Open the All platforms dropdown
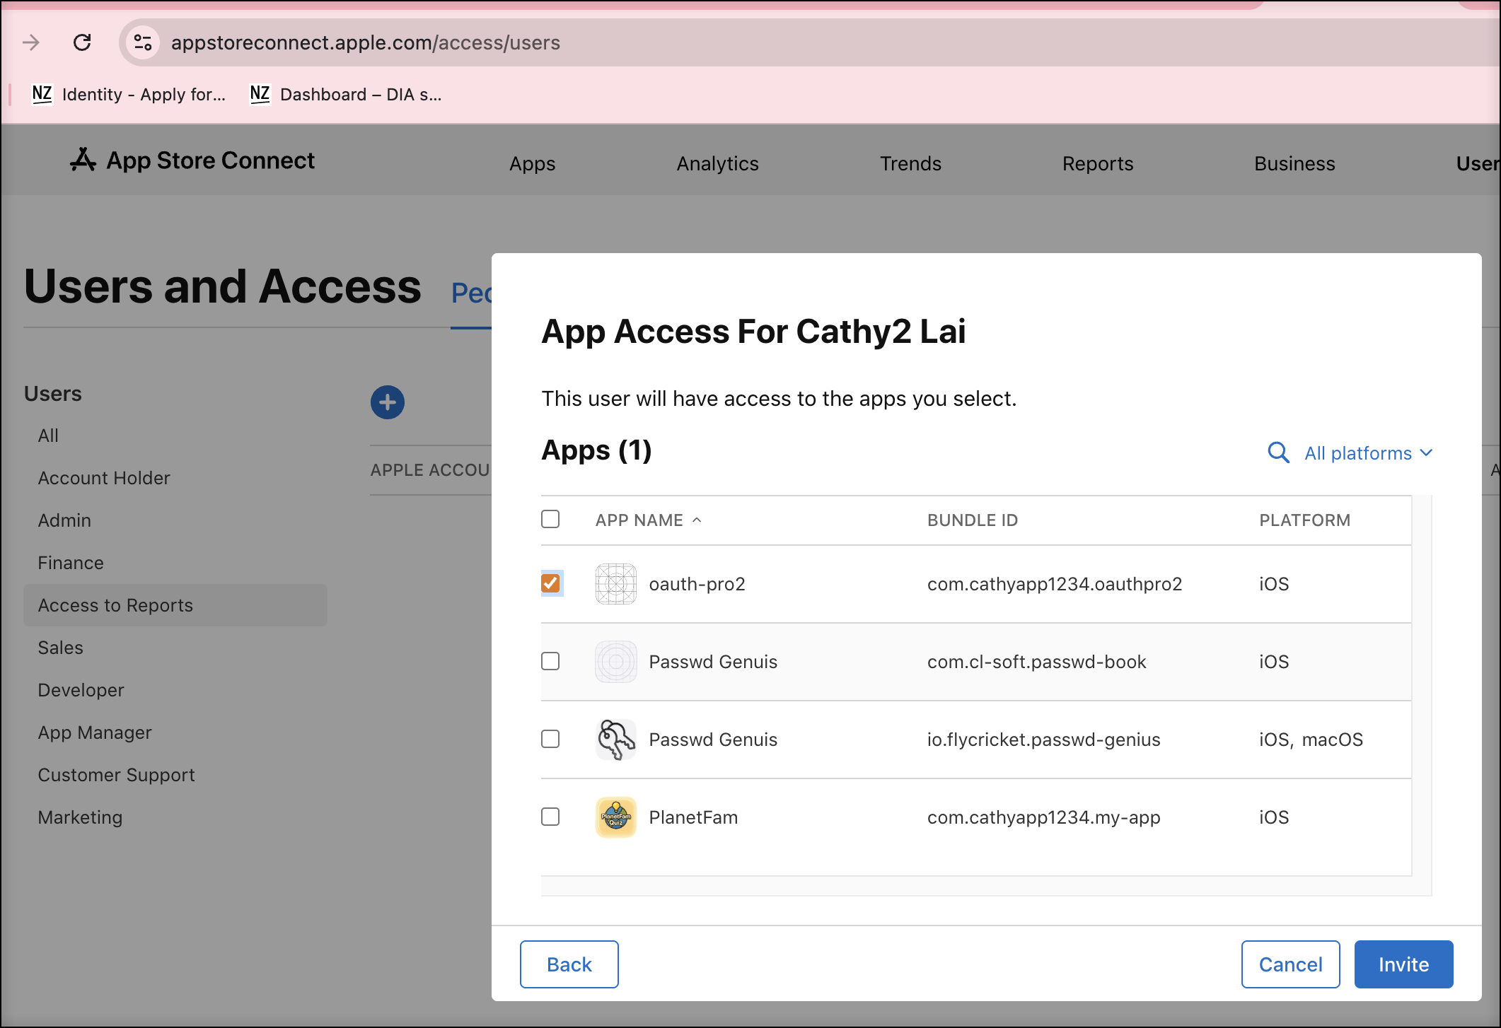1501x1028 pixels. [x=1368, y=452]
